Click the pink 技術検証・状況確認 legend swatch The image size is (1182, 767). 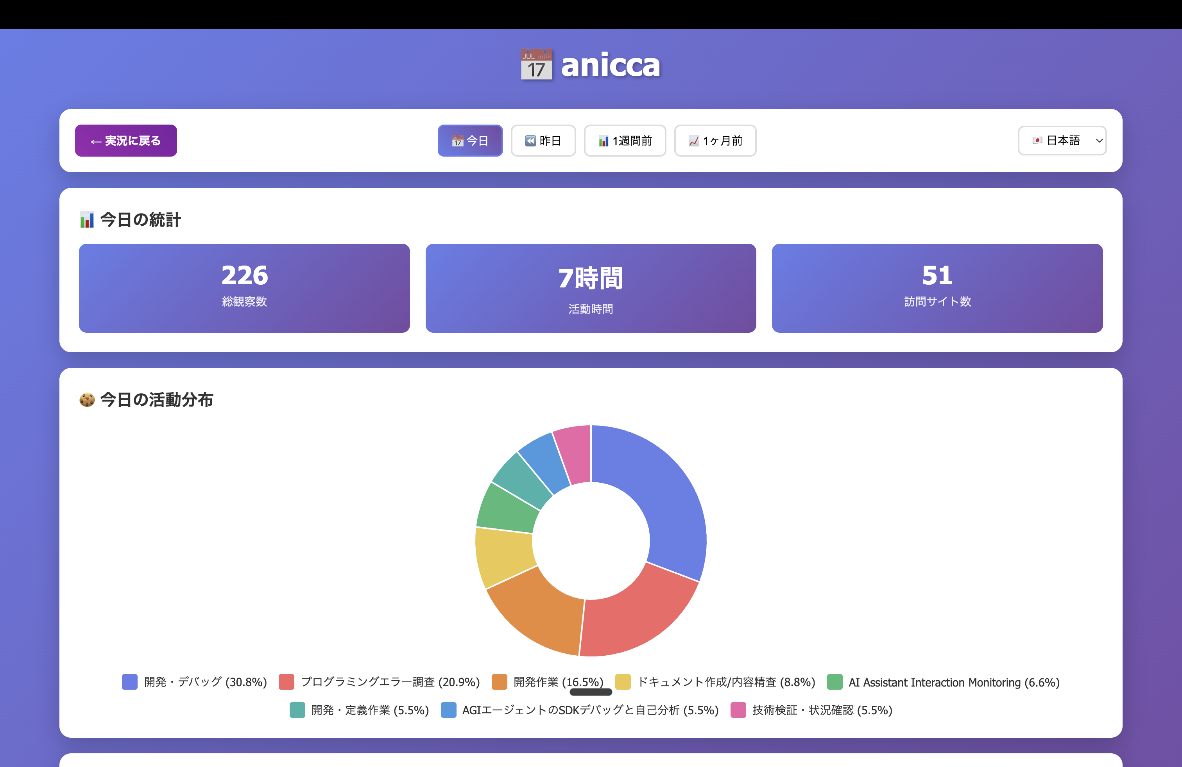738,710
